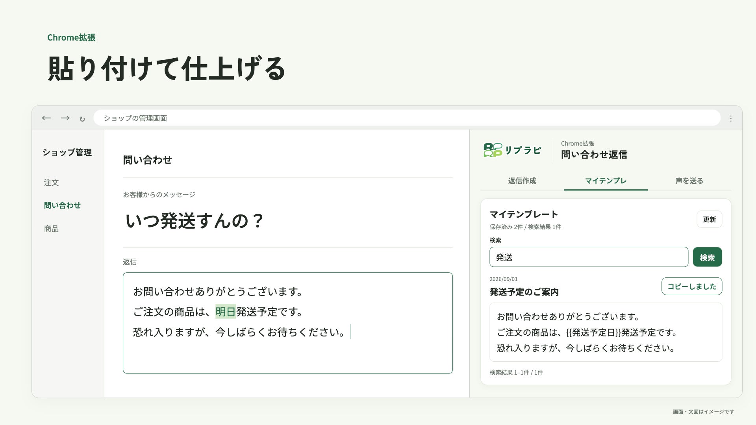Click the コピーしました button
Image resolution: width=756 pixels, height=425 pixels.
(x=692, y=286)
